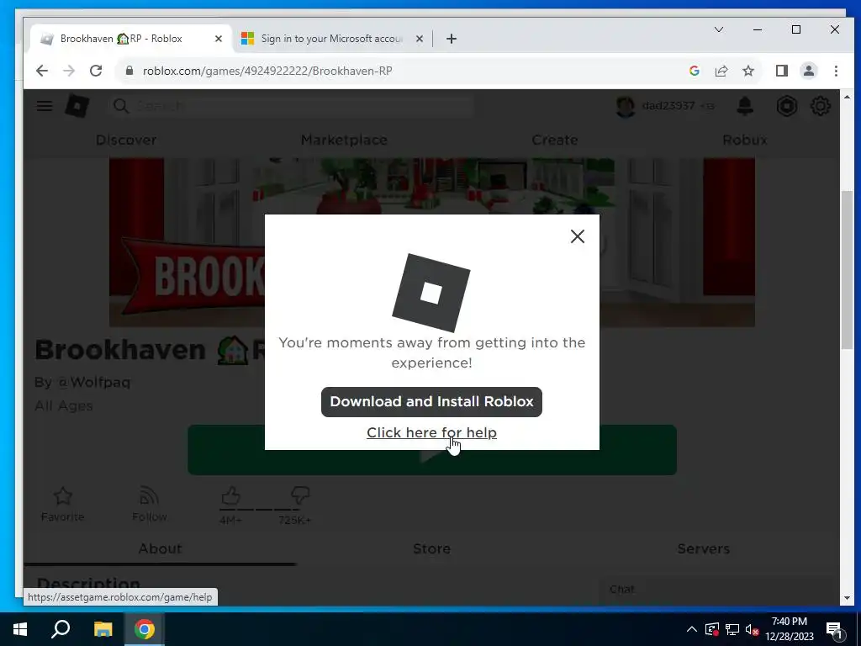Bookmark this page with the star
The image size is (861, 646).
pos(748,71)
